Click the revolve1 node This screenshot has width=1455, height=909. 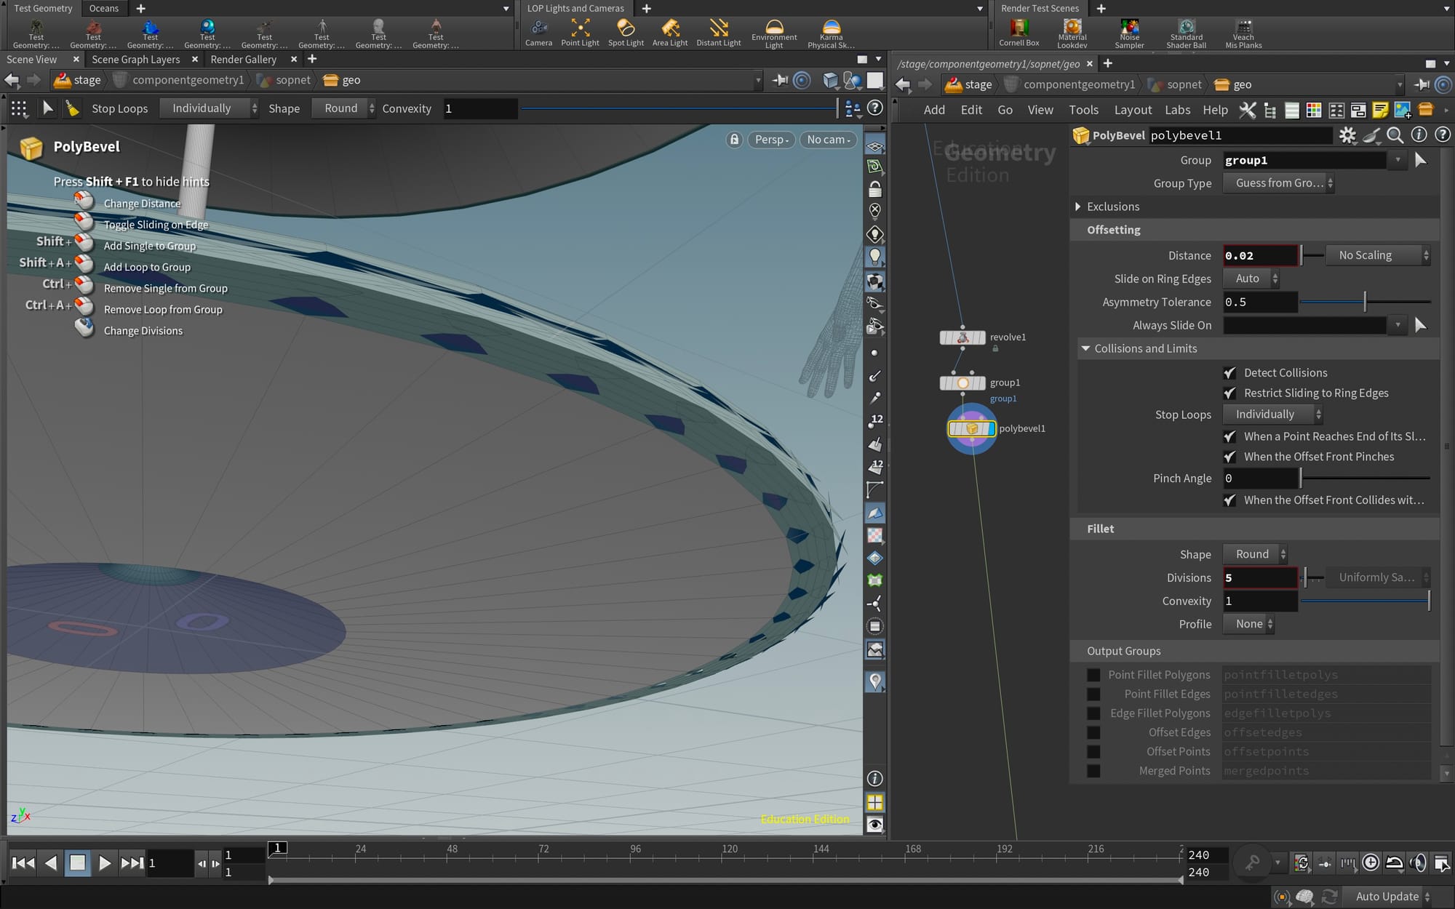coord(962,337)
